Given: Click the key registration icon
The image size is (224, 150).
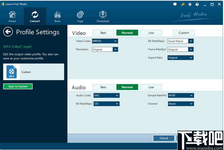Looking at the screenshot, I should [x=183, y=4].
